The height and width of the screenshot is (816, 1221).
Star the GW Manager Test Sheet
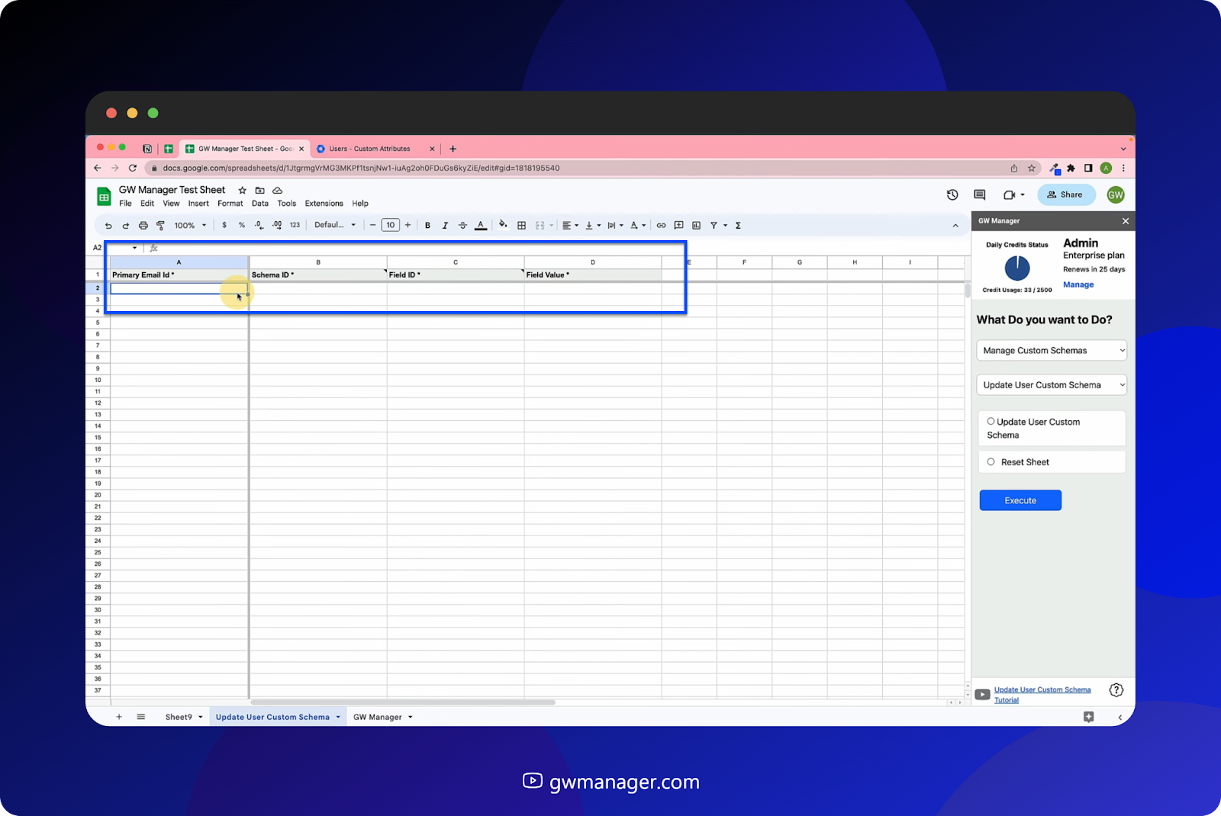point(243,190)
